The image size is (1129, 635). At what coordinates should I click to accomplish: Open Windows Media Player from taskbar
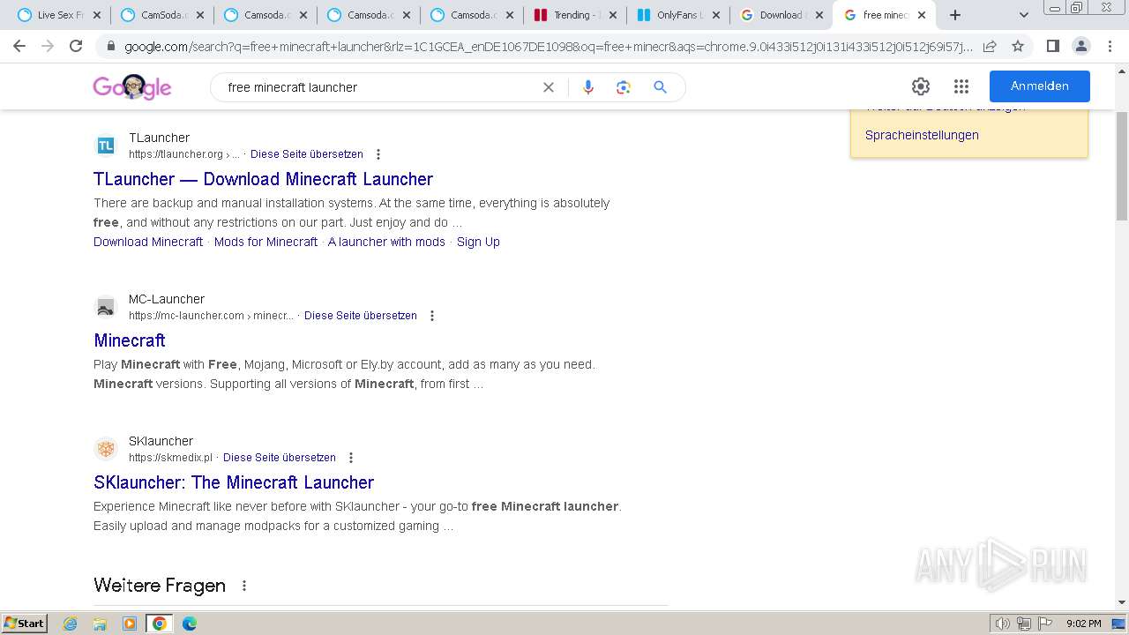click(x=130, y=624)
